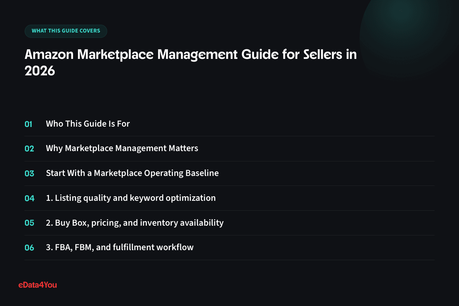This screenshot has height=306, width=459.
Task: Open 'FBA, FBM, and fulfillment workflow' item
Action: pos(120,247)
